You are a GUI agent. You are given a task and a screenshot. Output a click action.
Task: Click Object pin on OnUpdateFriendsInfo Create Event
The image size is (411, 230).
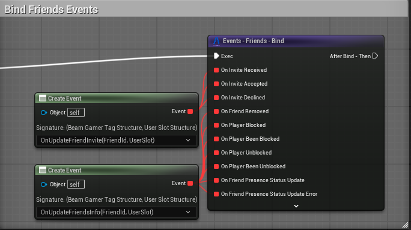coord(43,184)
